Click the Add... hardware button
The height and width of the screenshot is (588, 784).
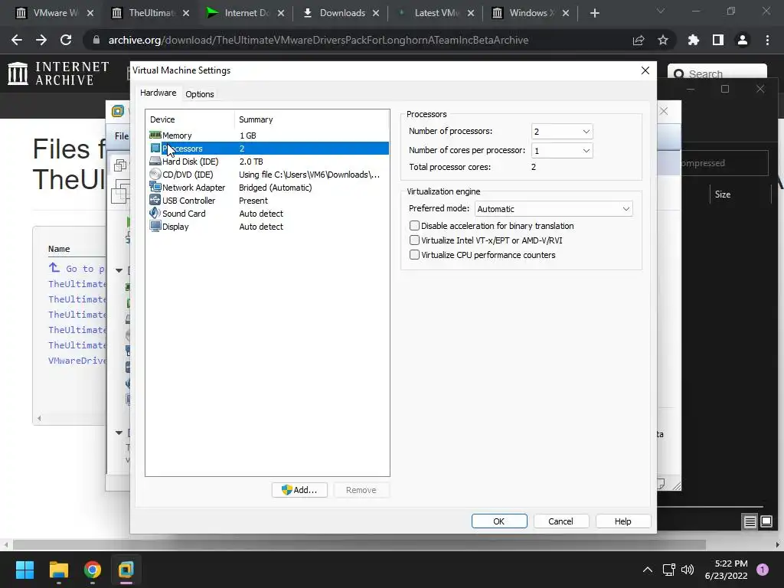point(299,490)
